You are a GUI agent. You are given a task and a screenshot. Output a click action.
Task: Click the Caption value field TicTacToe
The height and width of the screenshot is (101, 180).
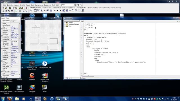point(15,41)
